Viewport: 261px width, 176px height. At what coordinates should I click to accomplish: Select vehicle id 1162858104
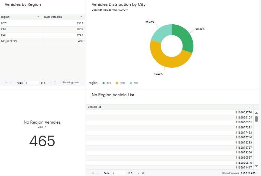[244, 117]
